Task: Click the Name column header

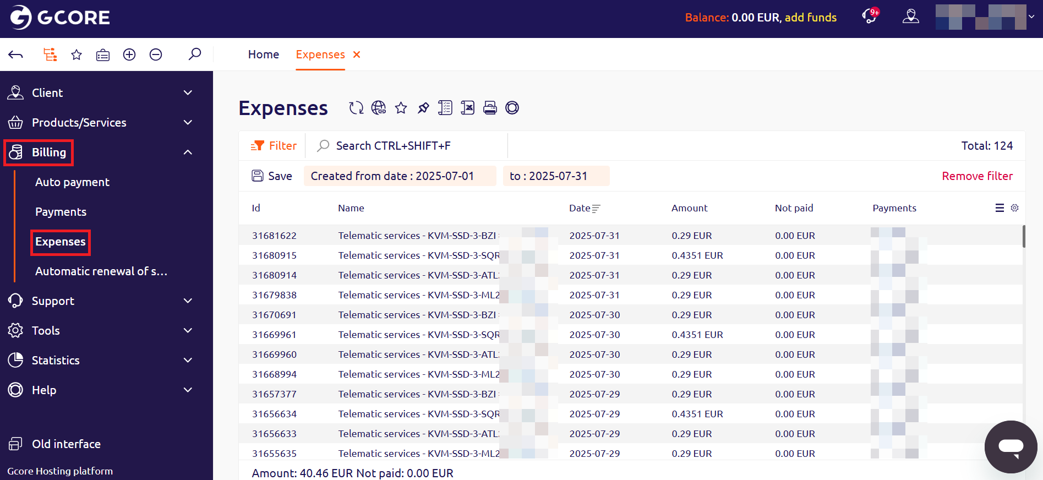Action: point(351,208)
